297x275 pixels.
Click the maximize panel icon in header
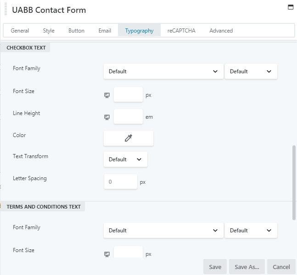click(x=290, y=7)
